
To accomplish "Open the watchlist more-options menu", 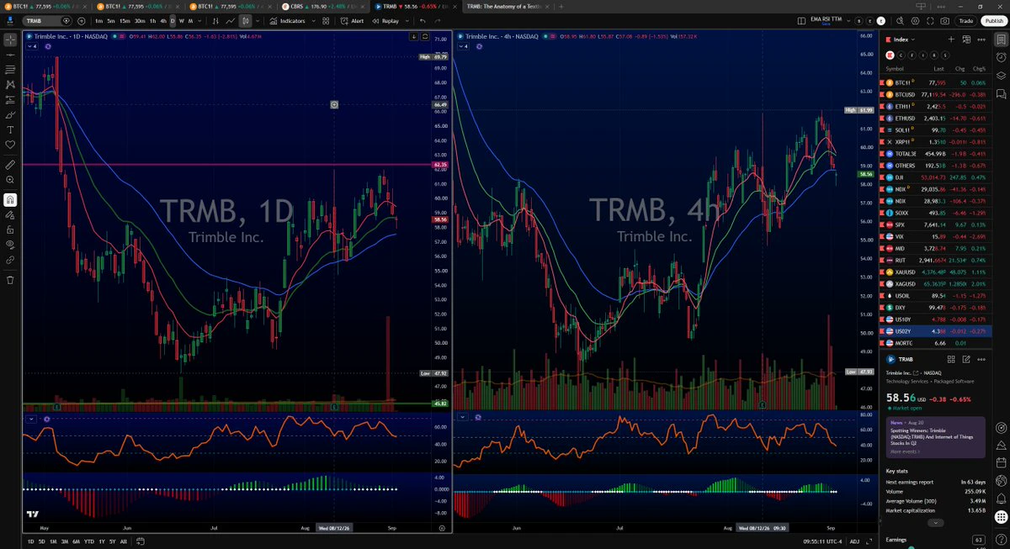I will click(x=981, y=39).
